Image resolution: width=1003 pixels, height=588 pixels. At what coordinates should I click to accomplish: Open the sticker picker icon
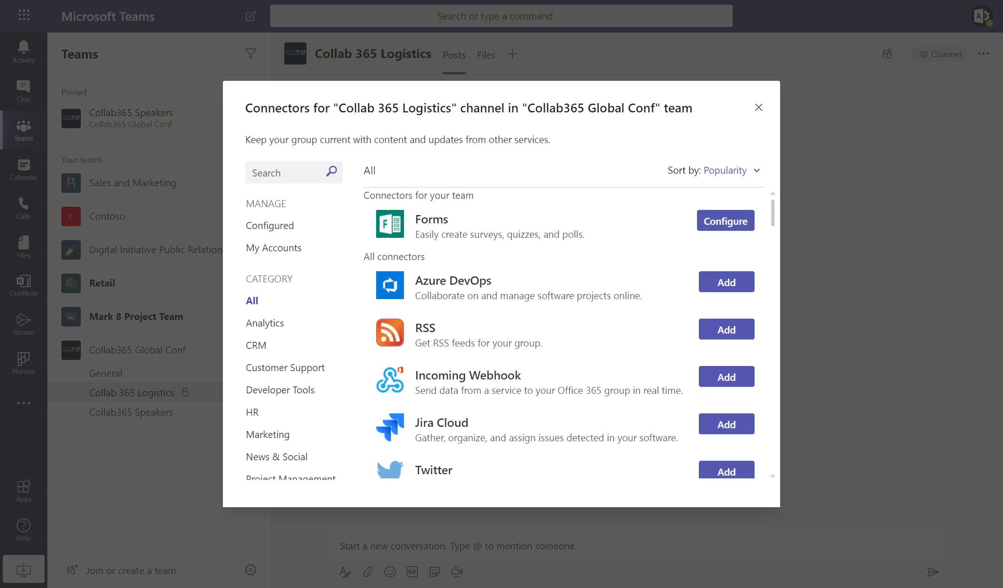tap(435, 572)
